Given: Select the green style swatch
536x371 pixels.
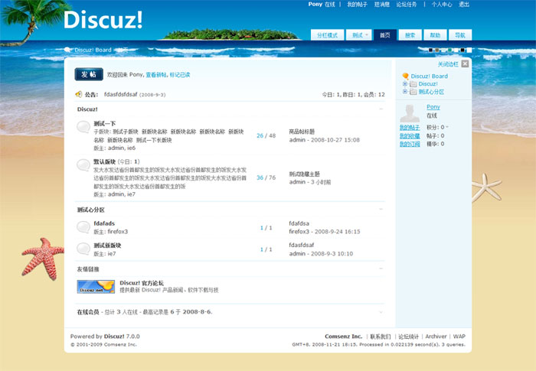Looking at the screenshot, I should 450,50.
